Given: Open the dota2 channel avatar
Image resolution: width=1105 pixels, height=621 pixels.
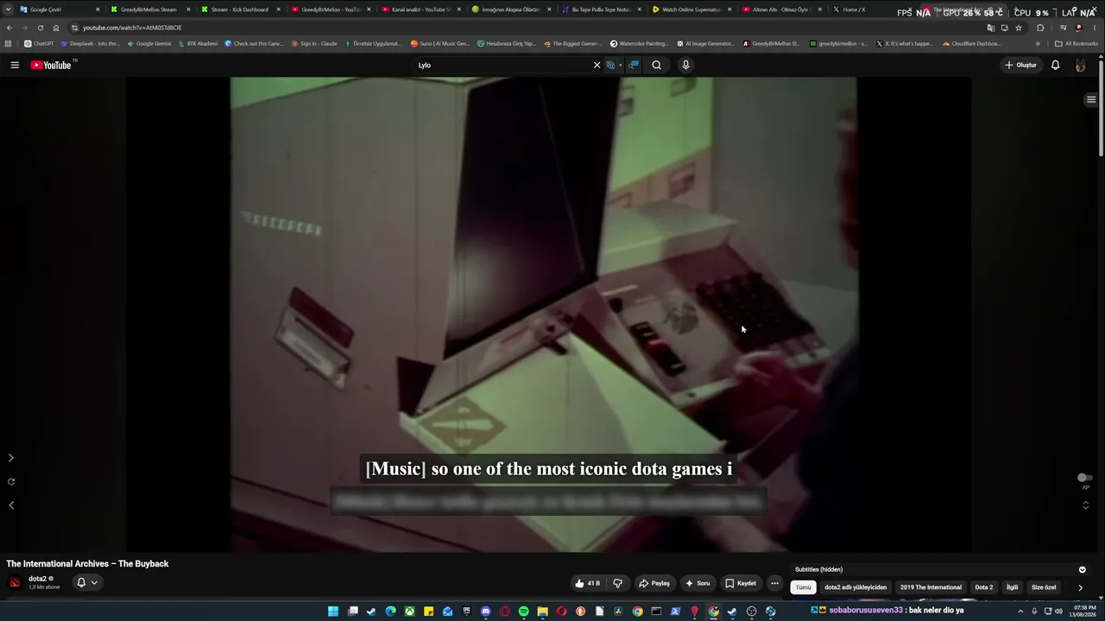Looking at the screenshot, I should (15, 582).
